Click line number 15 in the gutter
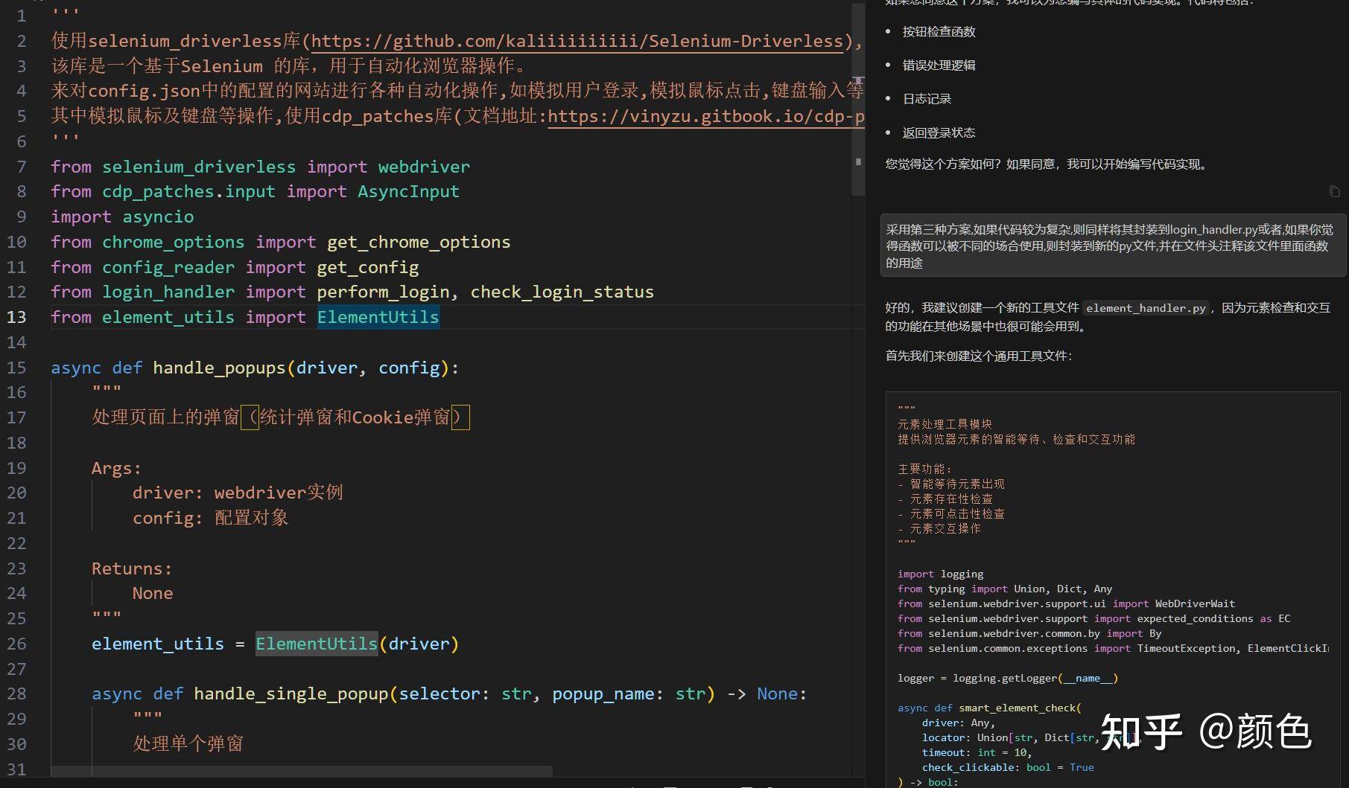The height and width of the screenshot is (788, 1349). click(16, 368)
